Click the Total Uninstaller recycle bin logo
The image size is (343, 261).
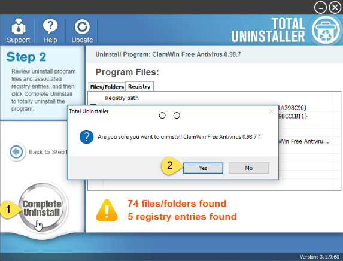[x=326, y=31]
